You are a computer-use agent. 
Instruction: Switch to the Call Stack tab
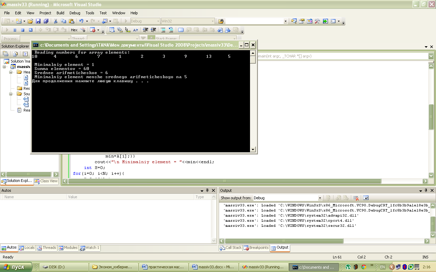tap(231, 248)
